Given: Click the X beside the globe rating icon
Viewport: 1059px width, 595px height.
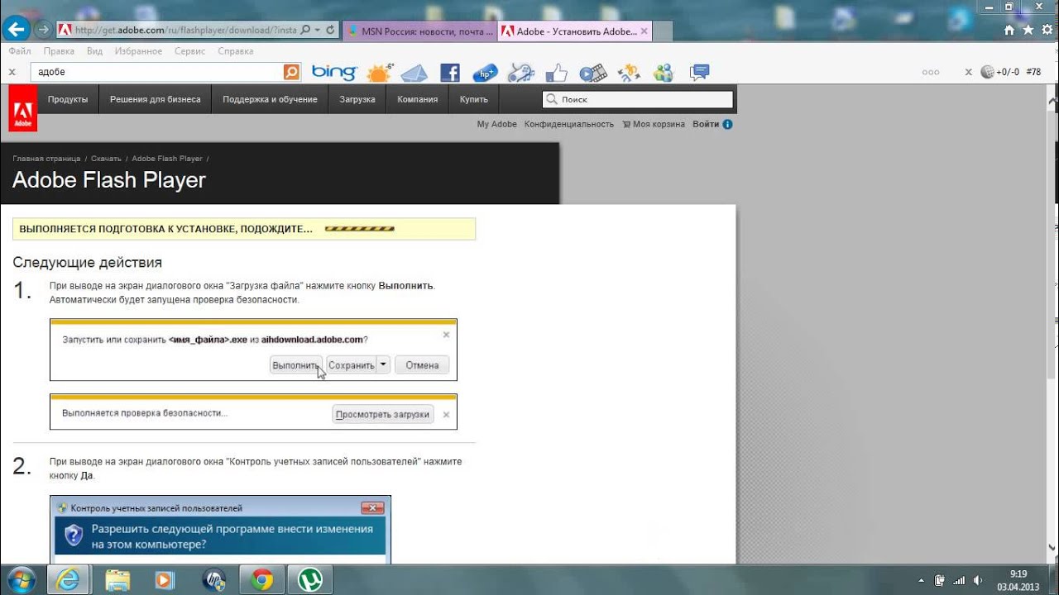Looking at the screenshot, I should [x=968, y=72].
